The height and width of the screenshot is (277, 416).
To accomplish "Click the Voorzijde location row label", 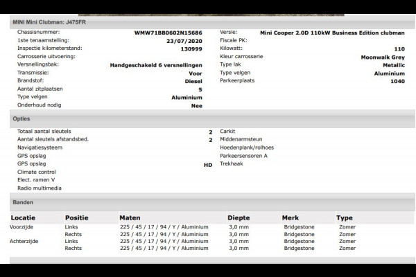I will click(x=24, y=227).
